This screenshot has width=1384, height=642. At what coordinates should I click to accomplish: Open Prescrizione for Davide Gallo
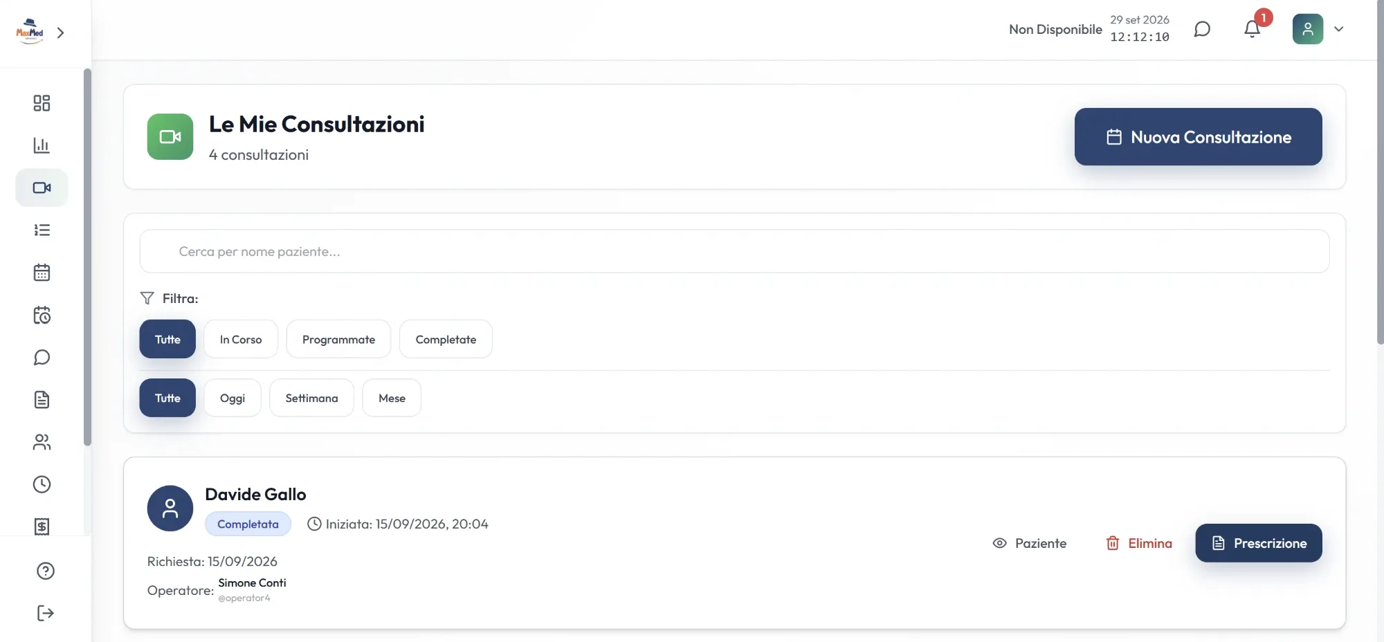(1258, 543)
